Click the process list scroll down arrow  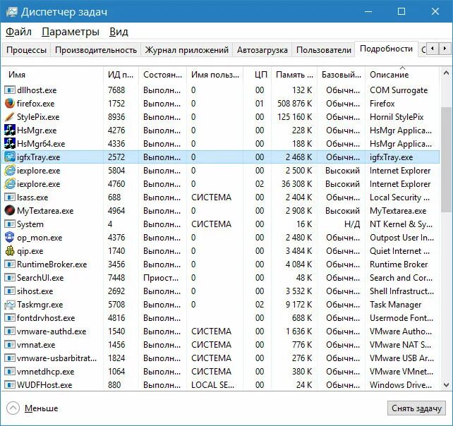coord(446,385)
